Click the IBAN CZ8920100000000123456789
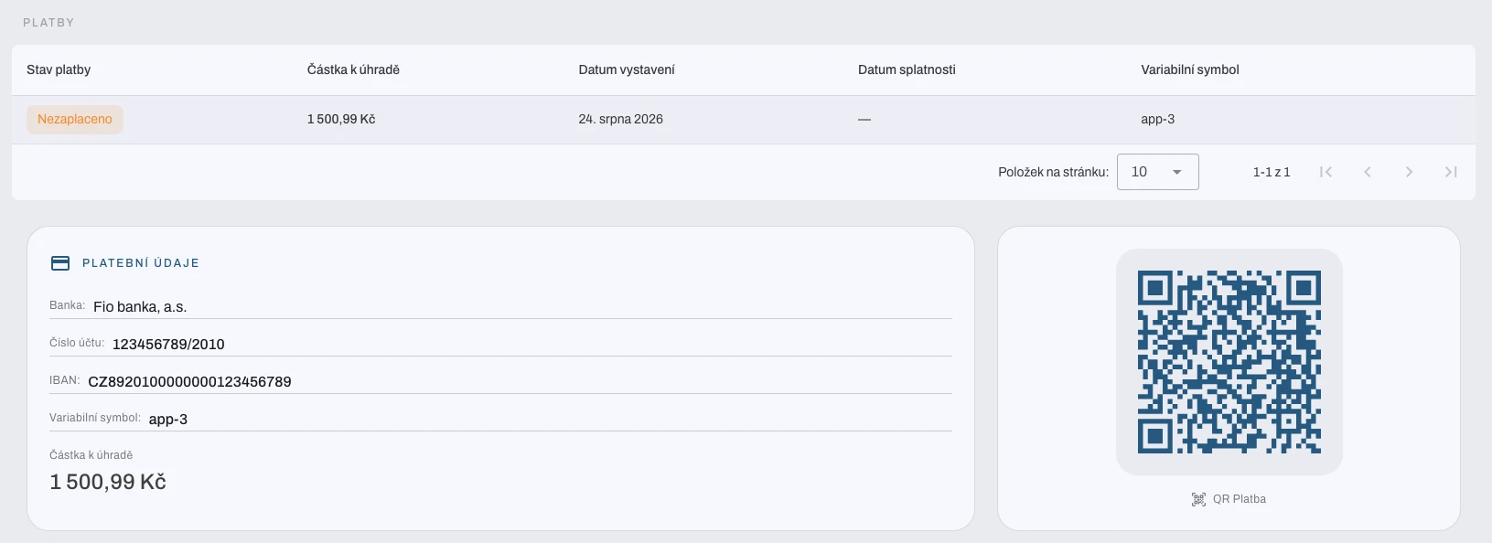This screenshot has width=1492, height=543. [x=189, y=382]
